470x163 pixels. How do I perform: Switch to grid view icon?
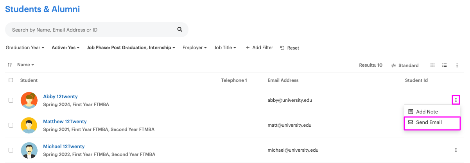click(432, 65)
